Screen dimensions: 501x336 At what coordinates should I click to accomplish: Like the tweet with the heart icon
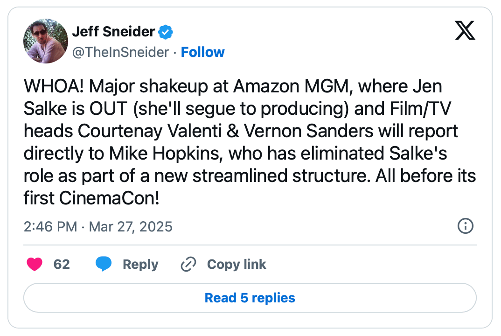click(x=35, y=265)
